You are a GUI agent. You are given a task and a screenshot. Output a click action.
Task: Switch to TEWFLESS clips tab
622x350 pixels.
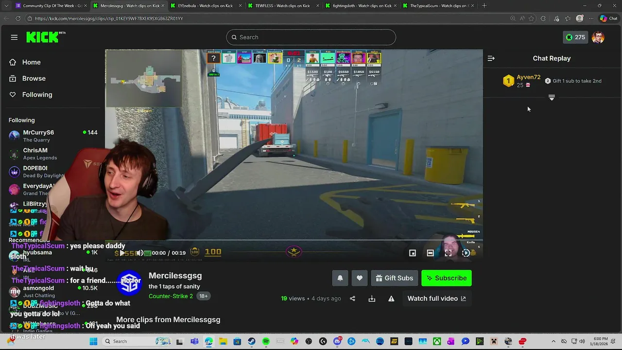(x=283, y=6)
